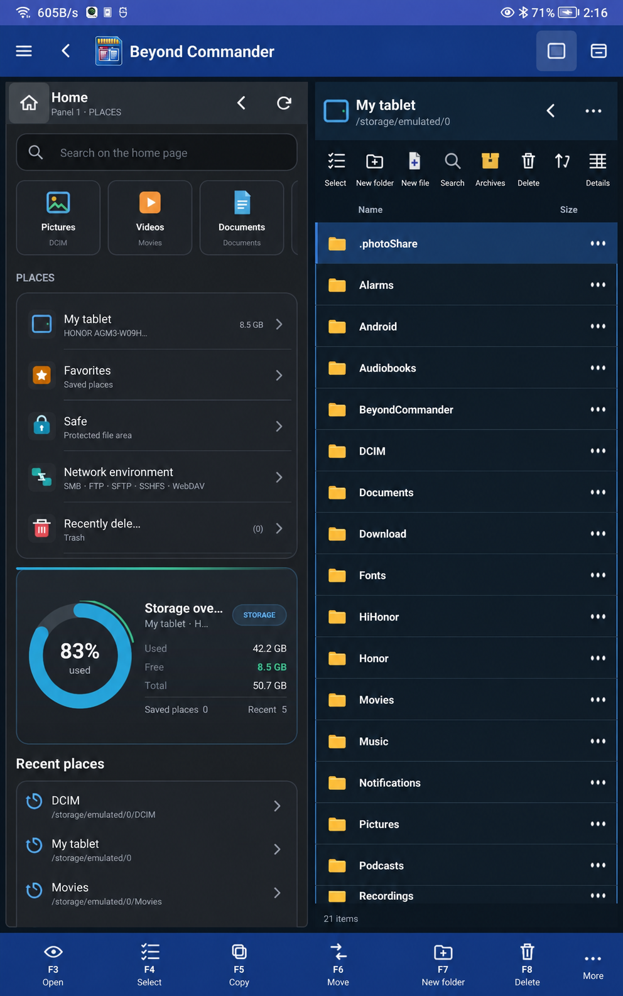Open the Safe protected file area
This screenshot has width=623, height=996.
pos(156,426)
